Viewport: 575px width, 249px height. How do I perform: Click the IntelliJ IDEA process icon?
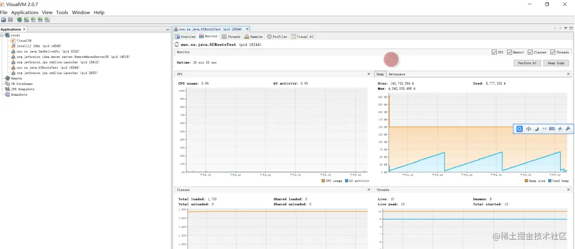(x=13, y=46)
